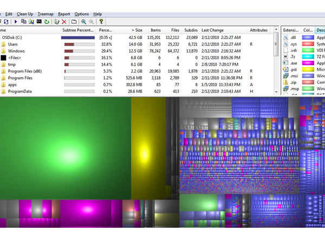Click the 302.8 MB size for apps
The image size is (325, 244).
(x=134, y=85)
